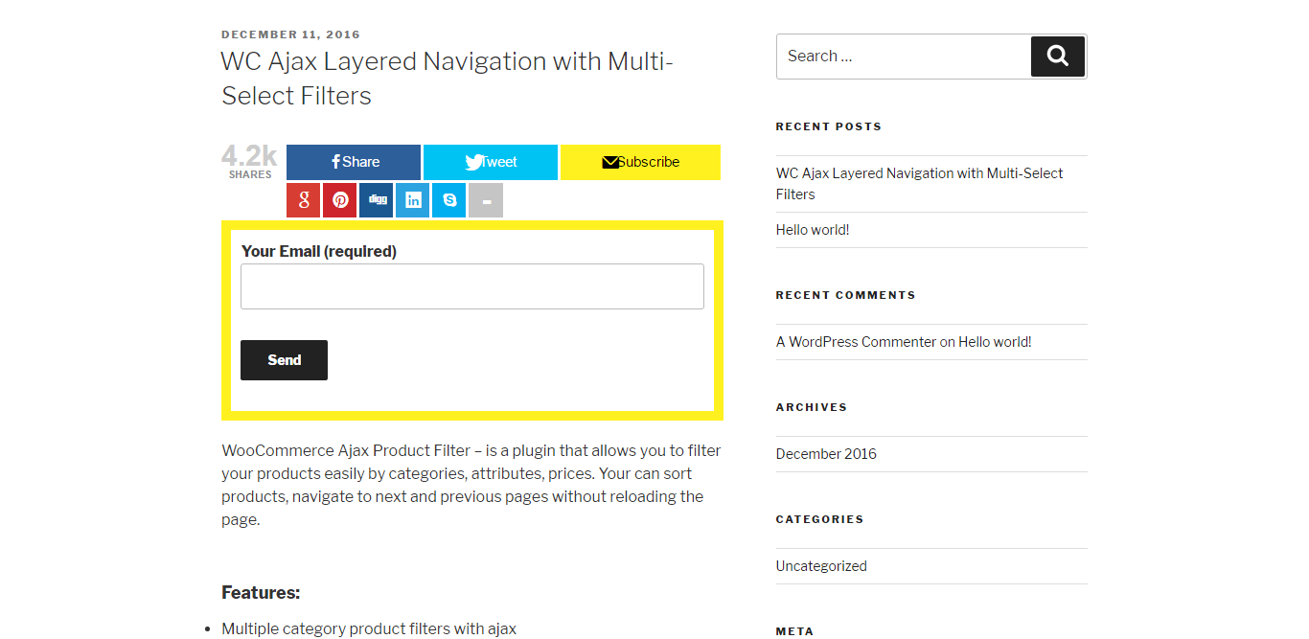The image size is (1309, 639).
Task: Click the Skype share icon
Action: point(448,200)
